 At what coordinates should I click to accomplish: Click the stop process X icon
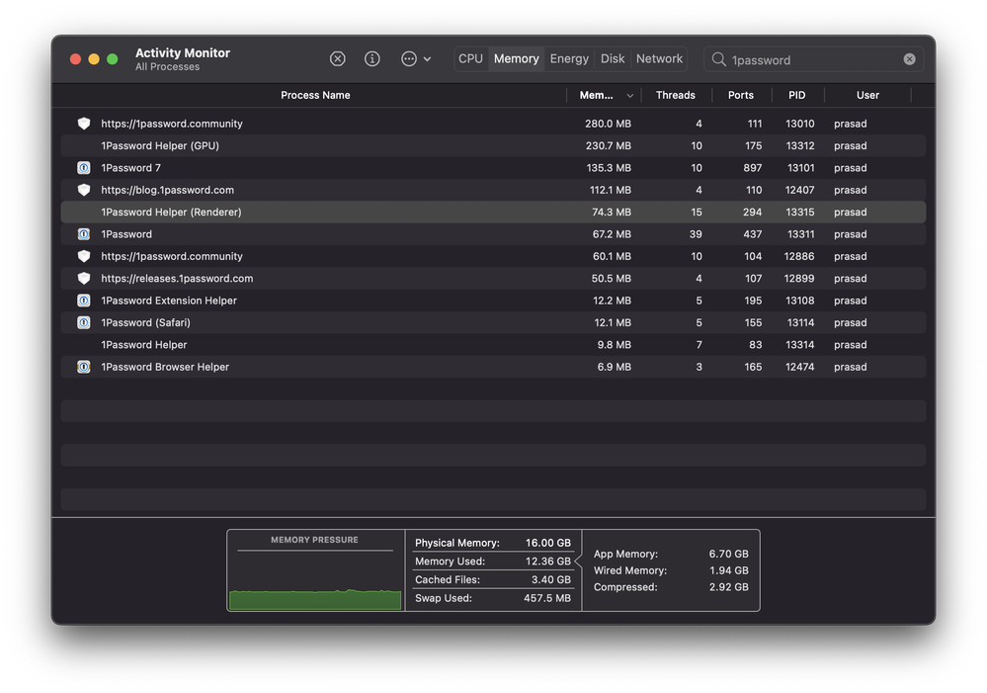coord(338,59)
